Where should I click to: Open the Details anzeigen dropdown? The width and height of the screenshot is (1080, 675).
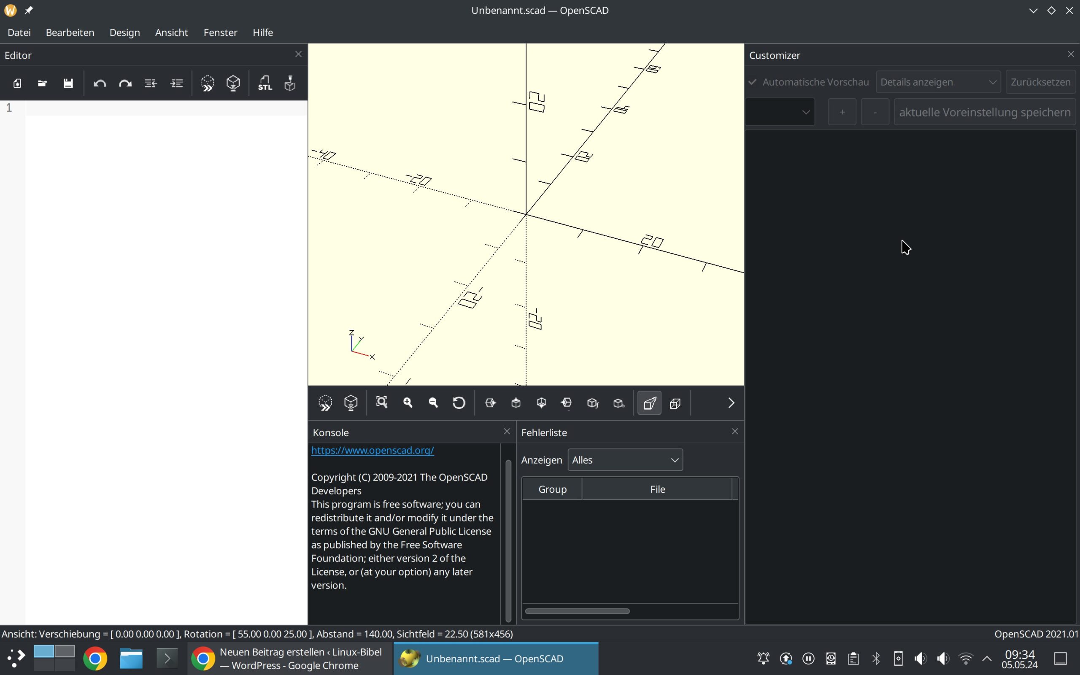(938, 82)
